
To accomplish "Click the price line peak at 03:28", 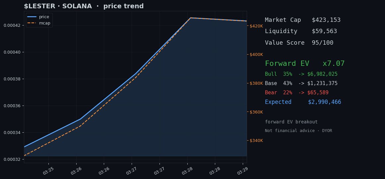I will [x=191, y=18].
